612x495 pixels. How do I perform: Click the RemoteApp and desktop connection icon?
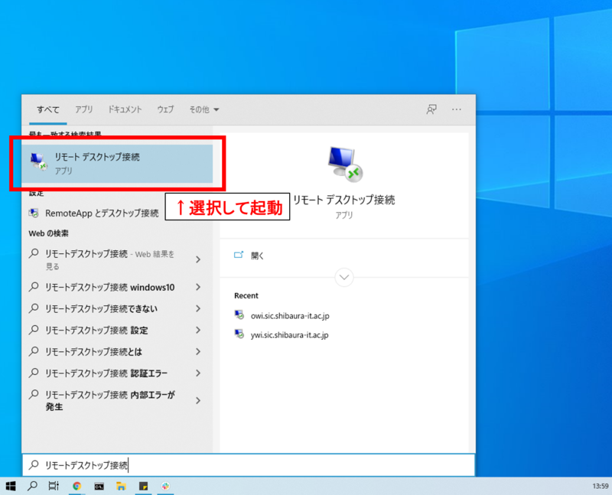pos(34,213)
